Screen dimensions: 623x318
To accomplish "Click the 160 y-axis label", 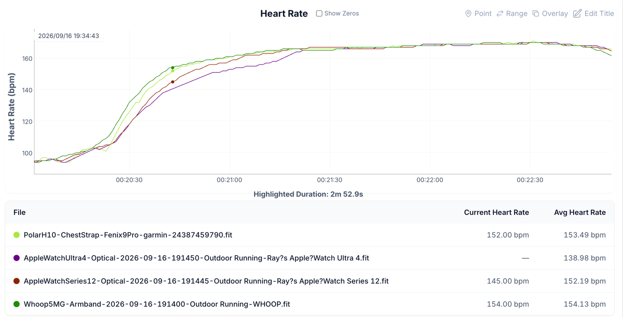I will click(27, 58).
